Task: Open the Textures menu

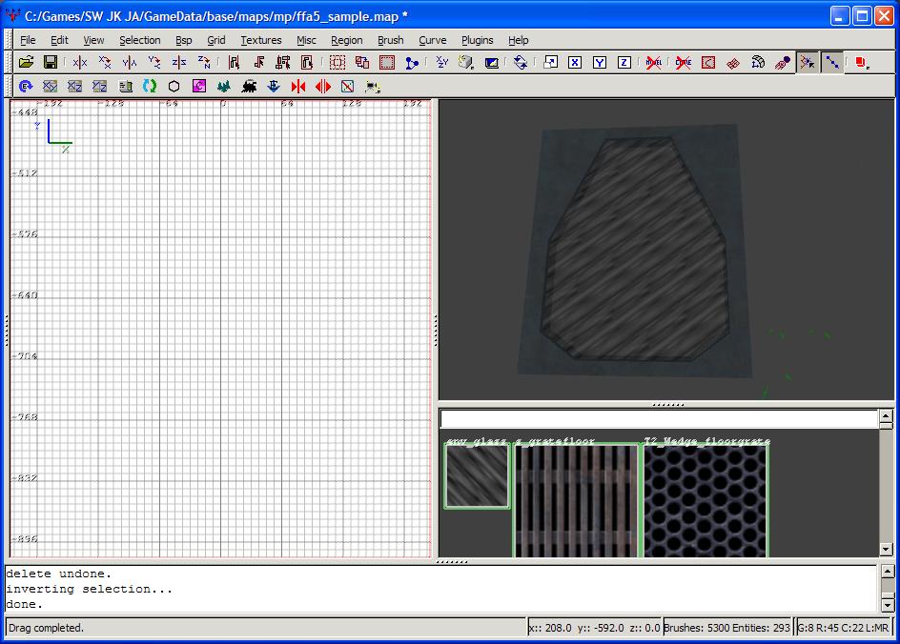Action: 261,40
